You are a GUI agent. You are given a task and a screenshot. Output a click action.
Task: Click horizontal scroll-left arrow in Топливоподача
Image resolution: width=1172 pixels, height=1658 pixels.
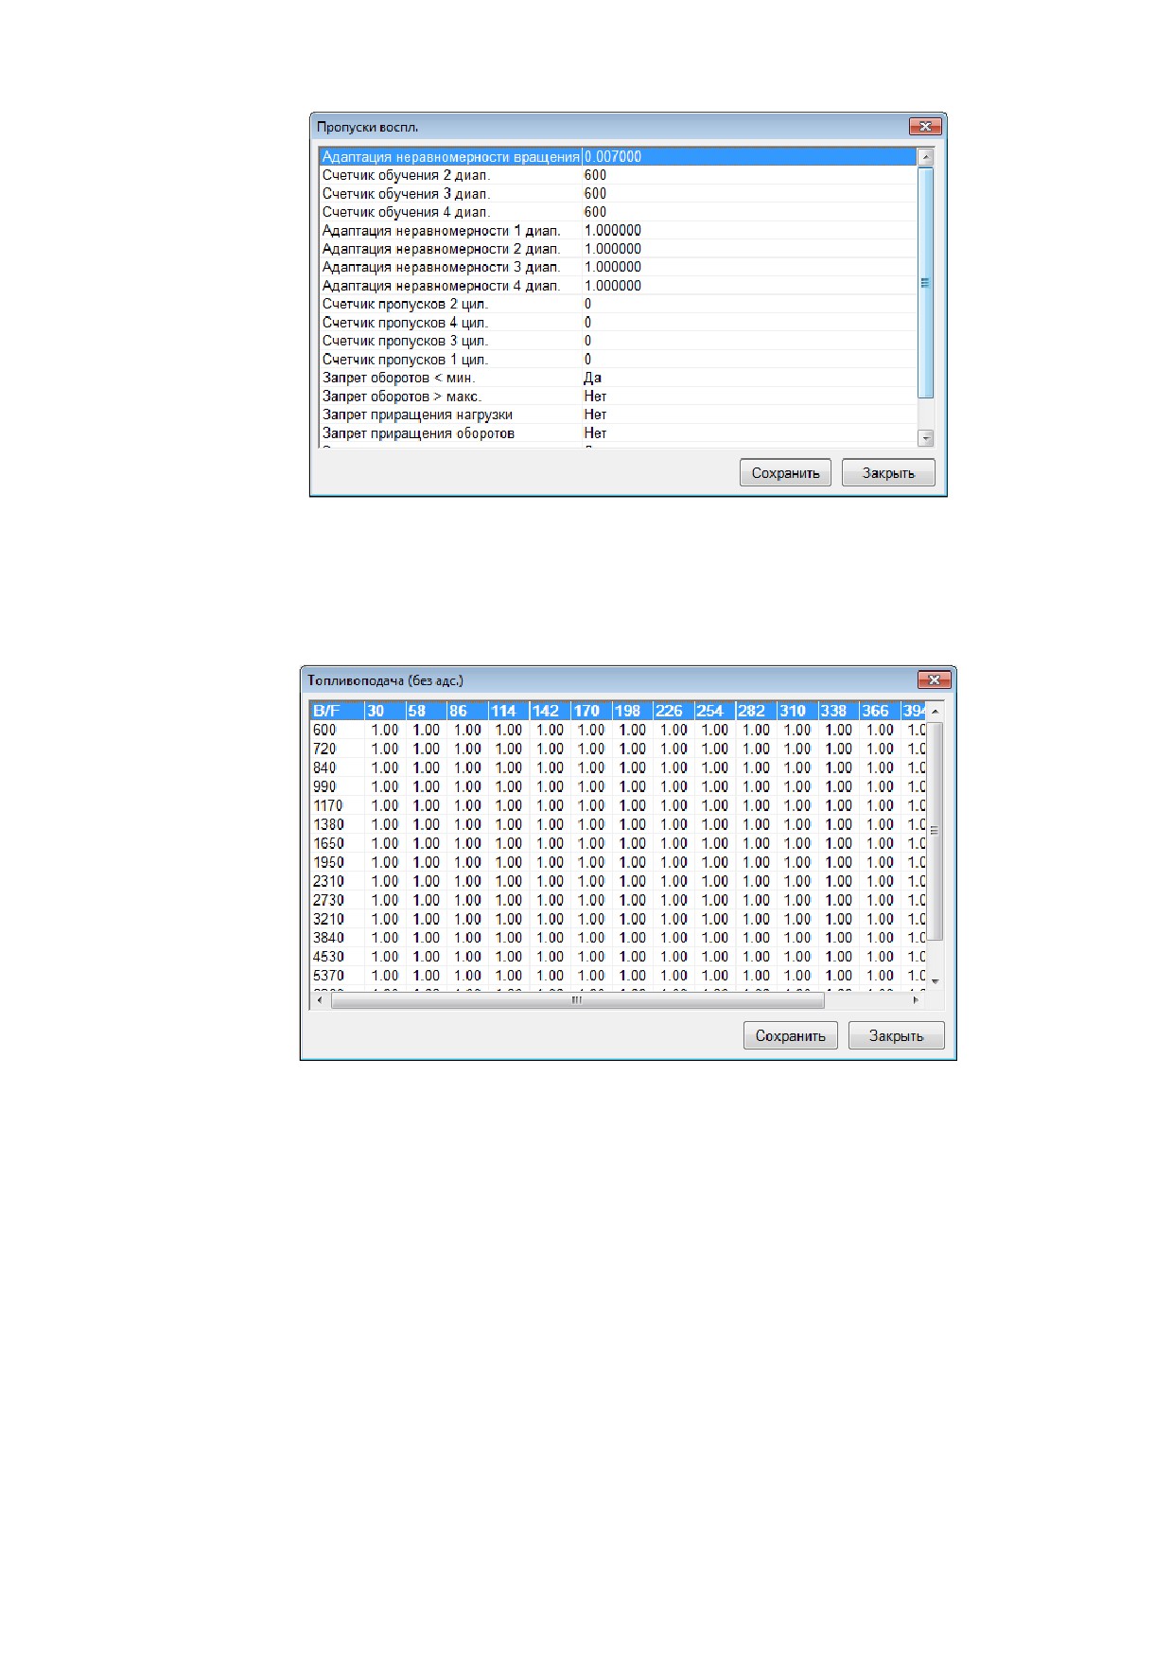(319, 1000)
